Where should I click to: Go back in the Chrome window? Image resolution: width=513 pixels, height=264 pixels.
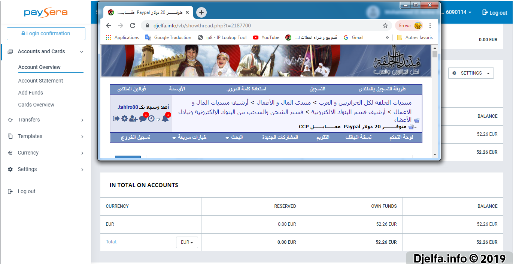click(x=109, y=25)
